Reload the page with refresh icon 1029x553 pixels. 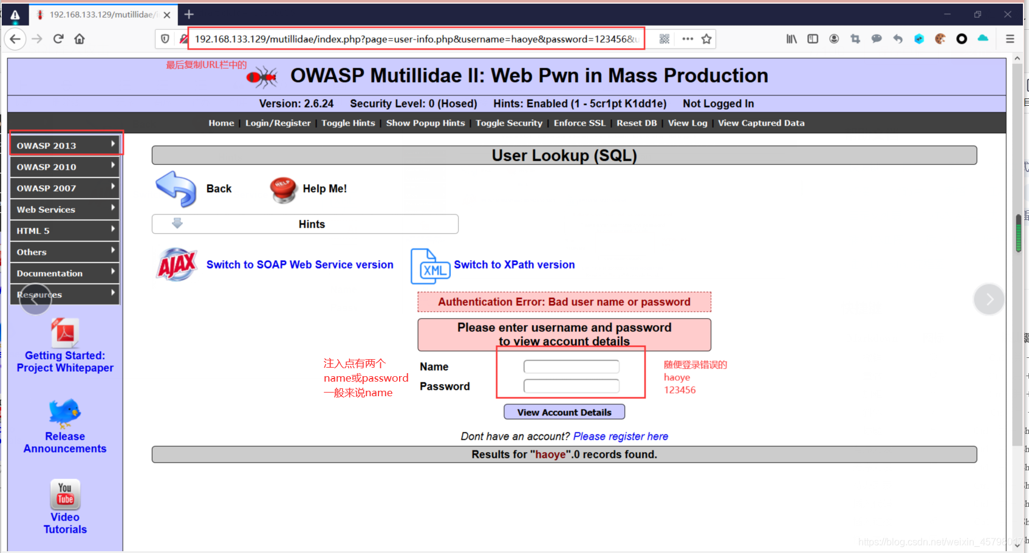pyautogui.click(x=58, y=39)
